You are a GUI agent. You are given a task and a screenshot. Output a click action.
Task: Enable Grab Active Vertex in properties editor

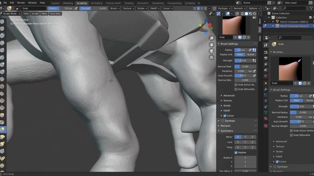(291, 131)
